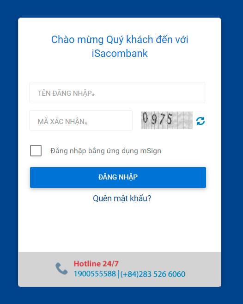The height and width of the screenshot is (304, 243).
Task: Click the red 'Hotline 24/7' label
Action: (96, 264)
